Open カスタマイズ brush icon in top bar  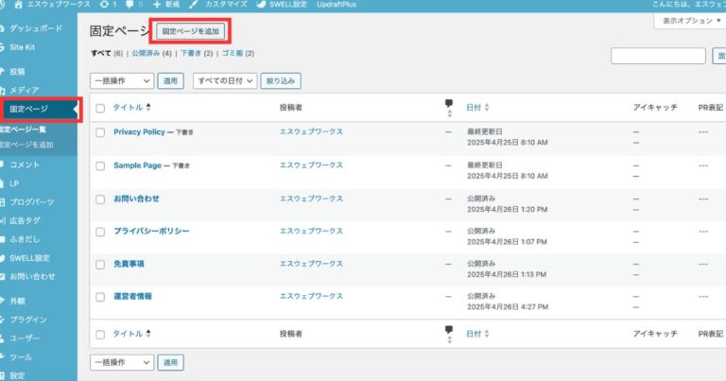pyautogui.click(x=193, y=5)
